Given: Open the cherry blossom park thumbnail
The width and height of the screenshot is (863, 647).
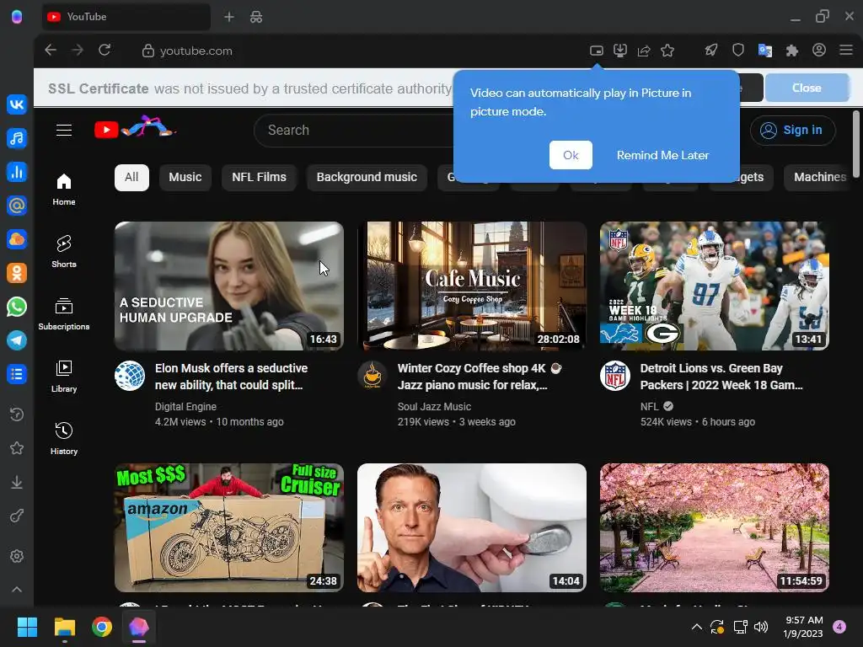Looking at the screenshot, I should pyautogui.click(x=715, y=527).
